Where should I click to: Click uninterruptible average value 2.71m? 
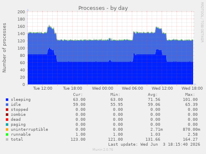[x=157, y=130]
